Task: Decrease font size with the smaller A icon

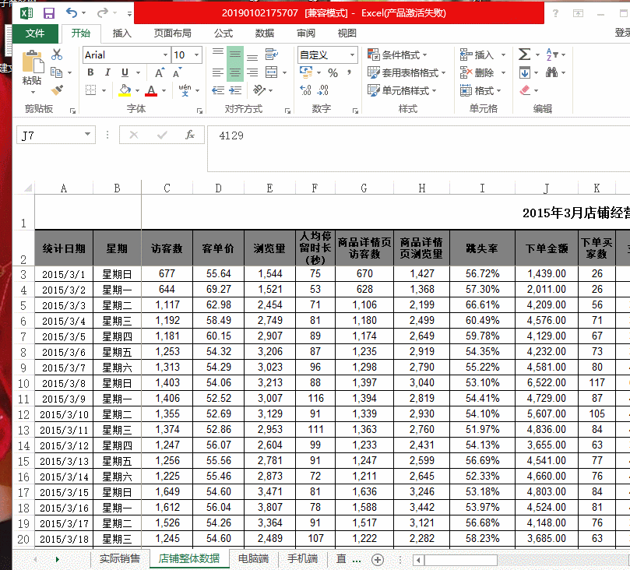Action: [177, 72]
